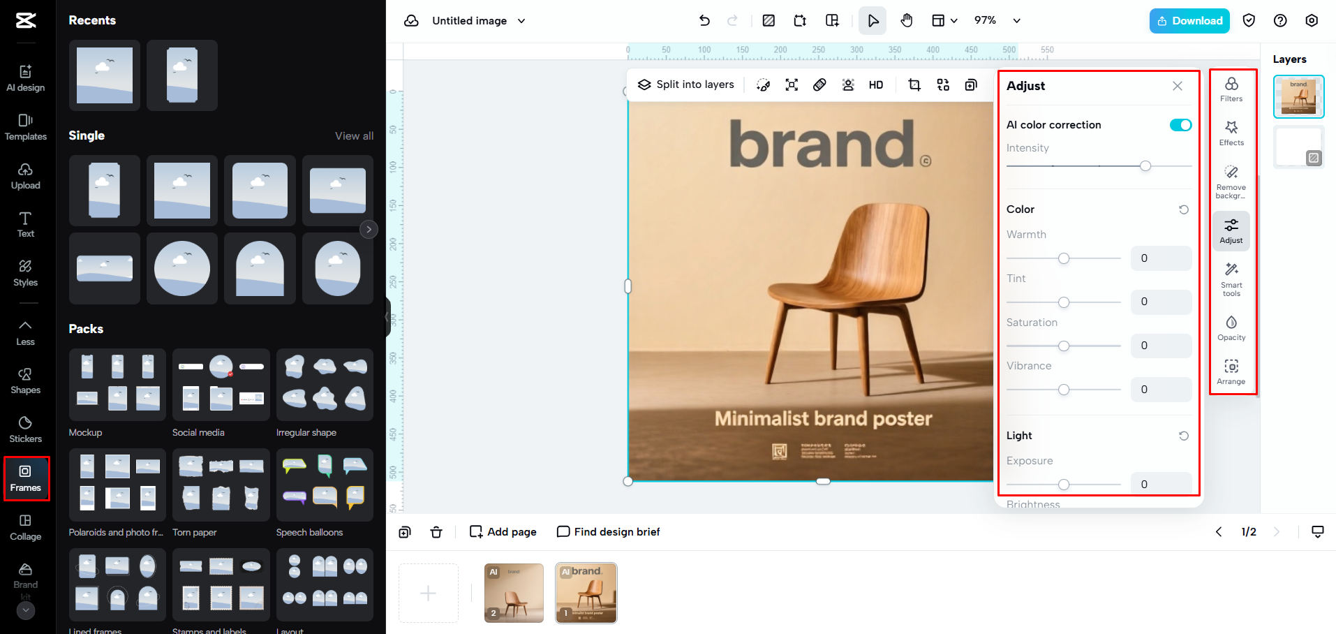Reset the Color adjustments

point(1184,209)
